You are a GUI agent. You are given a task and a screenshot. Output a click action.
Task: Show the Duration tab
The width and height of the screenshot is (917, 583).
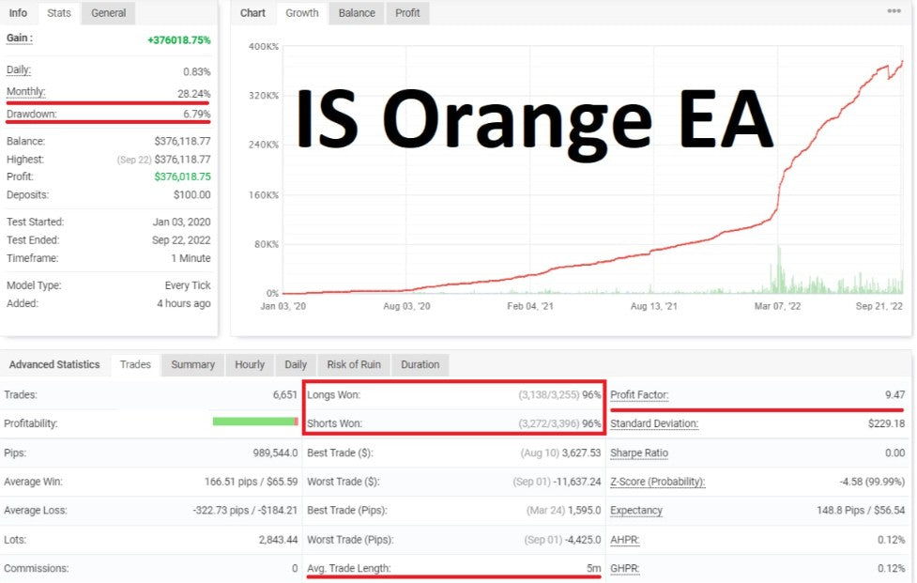[420, 364]
